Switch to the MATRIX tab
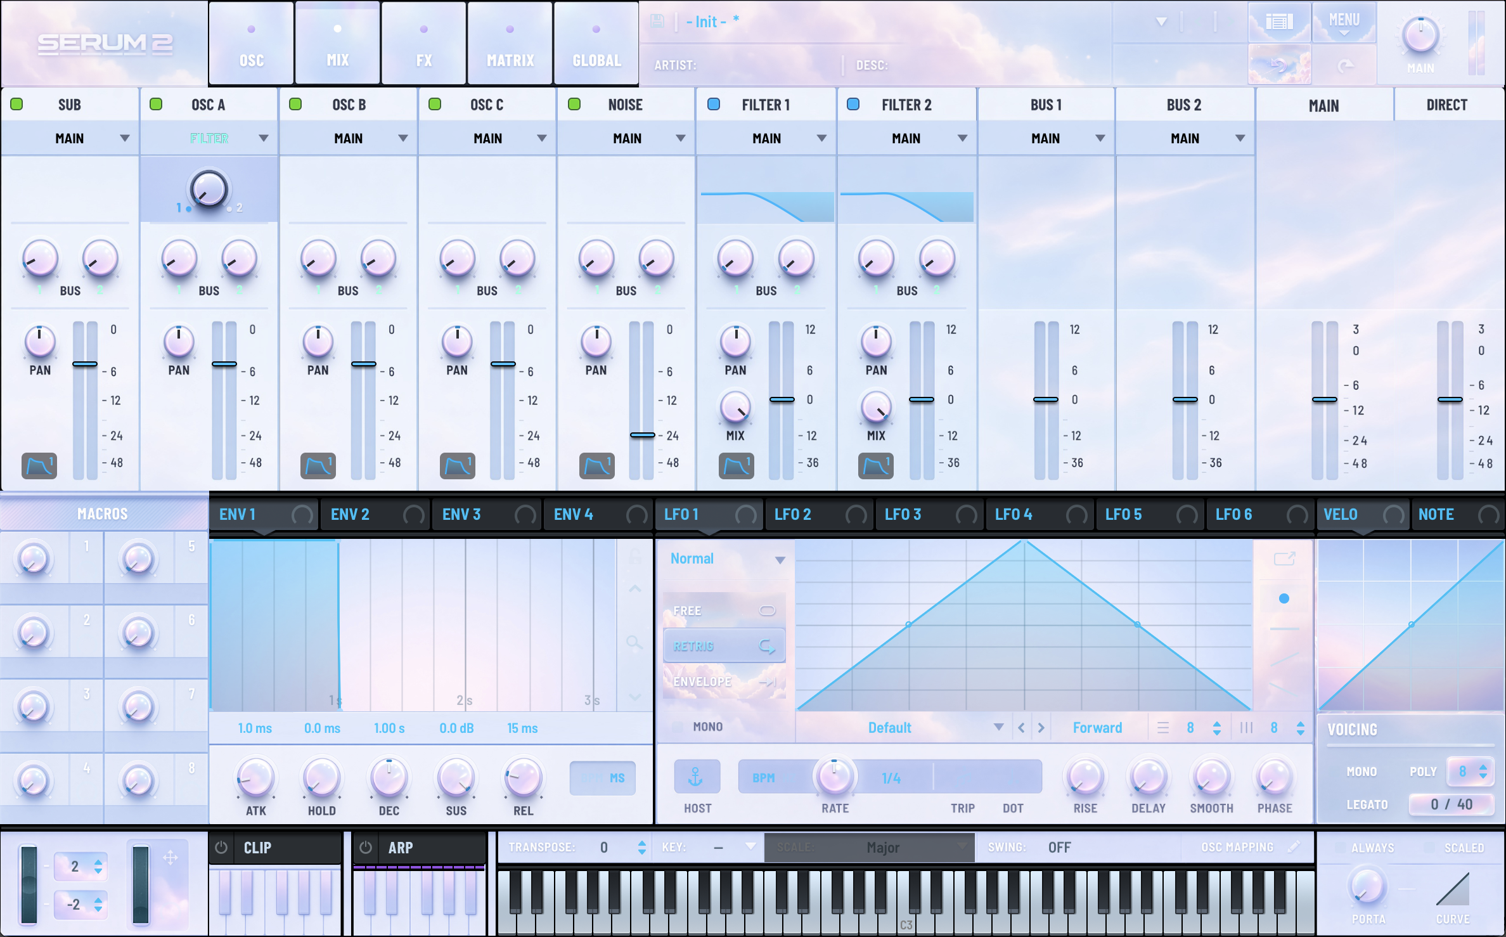 click(x=510, y=43)
